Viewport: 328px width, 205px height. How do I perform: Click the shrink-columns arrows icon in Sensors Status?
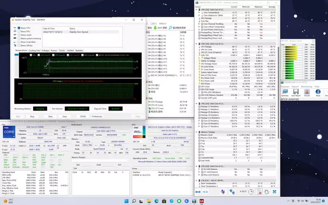[206, 191]
